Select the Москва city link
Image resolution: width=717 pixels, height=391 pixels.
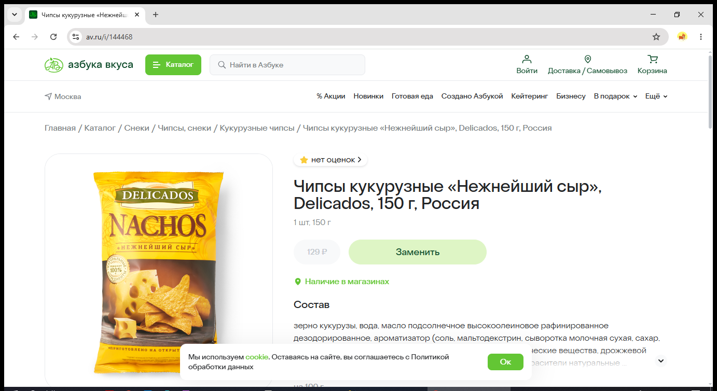(x=63, y=96)
